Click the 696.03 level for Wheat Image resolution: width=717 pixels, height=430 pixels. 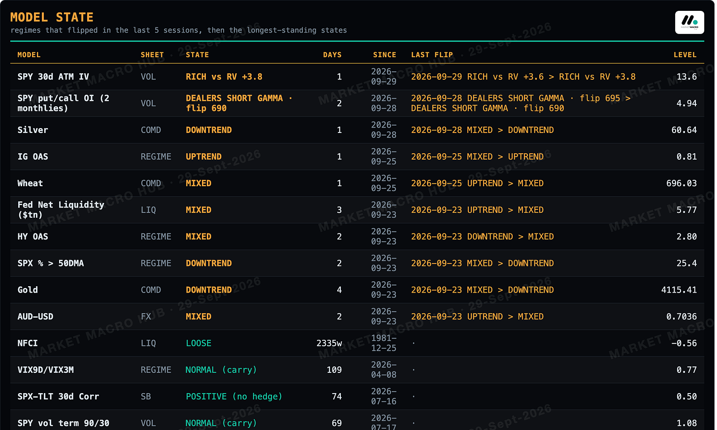click(x=682, y=183)
